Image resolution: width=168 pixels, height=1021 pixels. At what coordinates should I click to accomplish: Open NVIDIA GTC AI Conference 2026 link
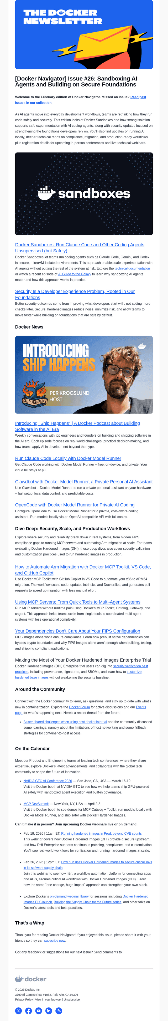pyautogui.click(x=48, y=781)
